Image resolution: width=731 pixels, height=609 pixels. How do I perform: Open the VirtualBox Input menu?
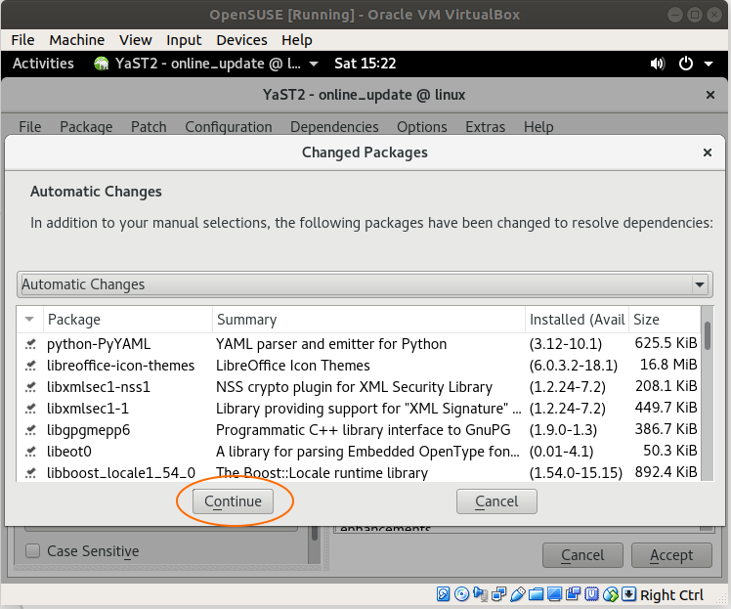tap(184, 40)
